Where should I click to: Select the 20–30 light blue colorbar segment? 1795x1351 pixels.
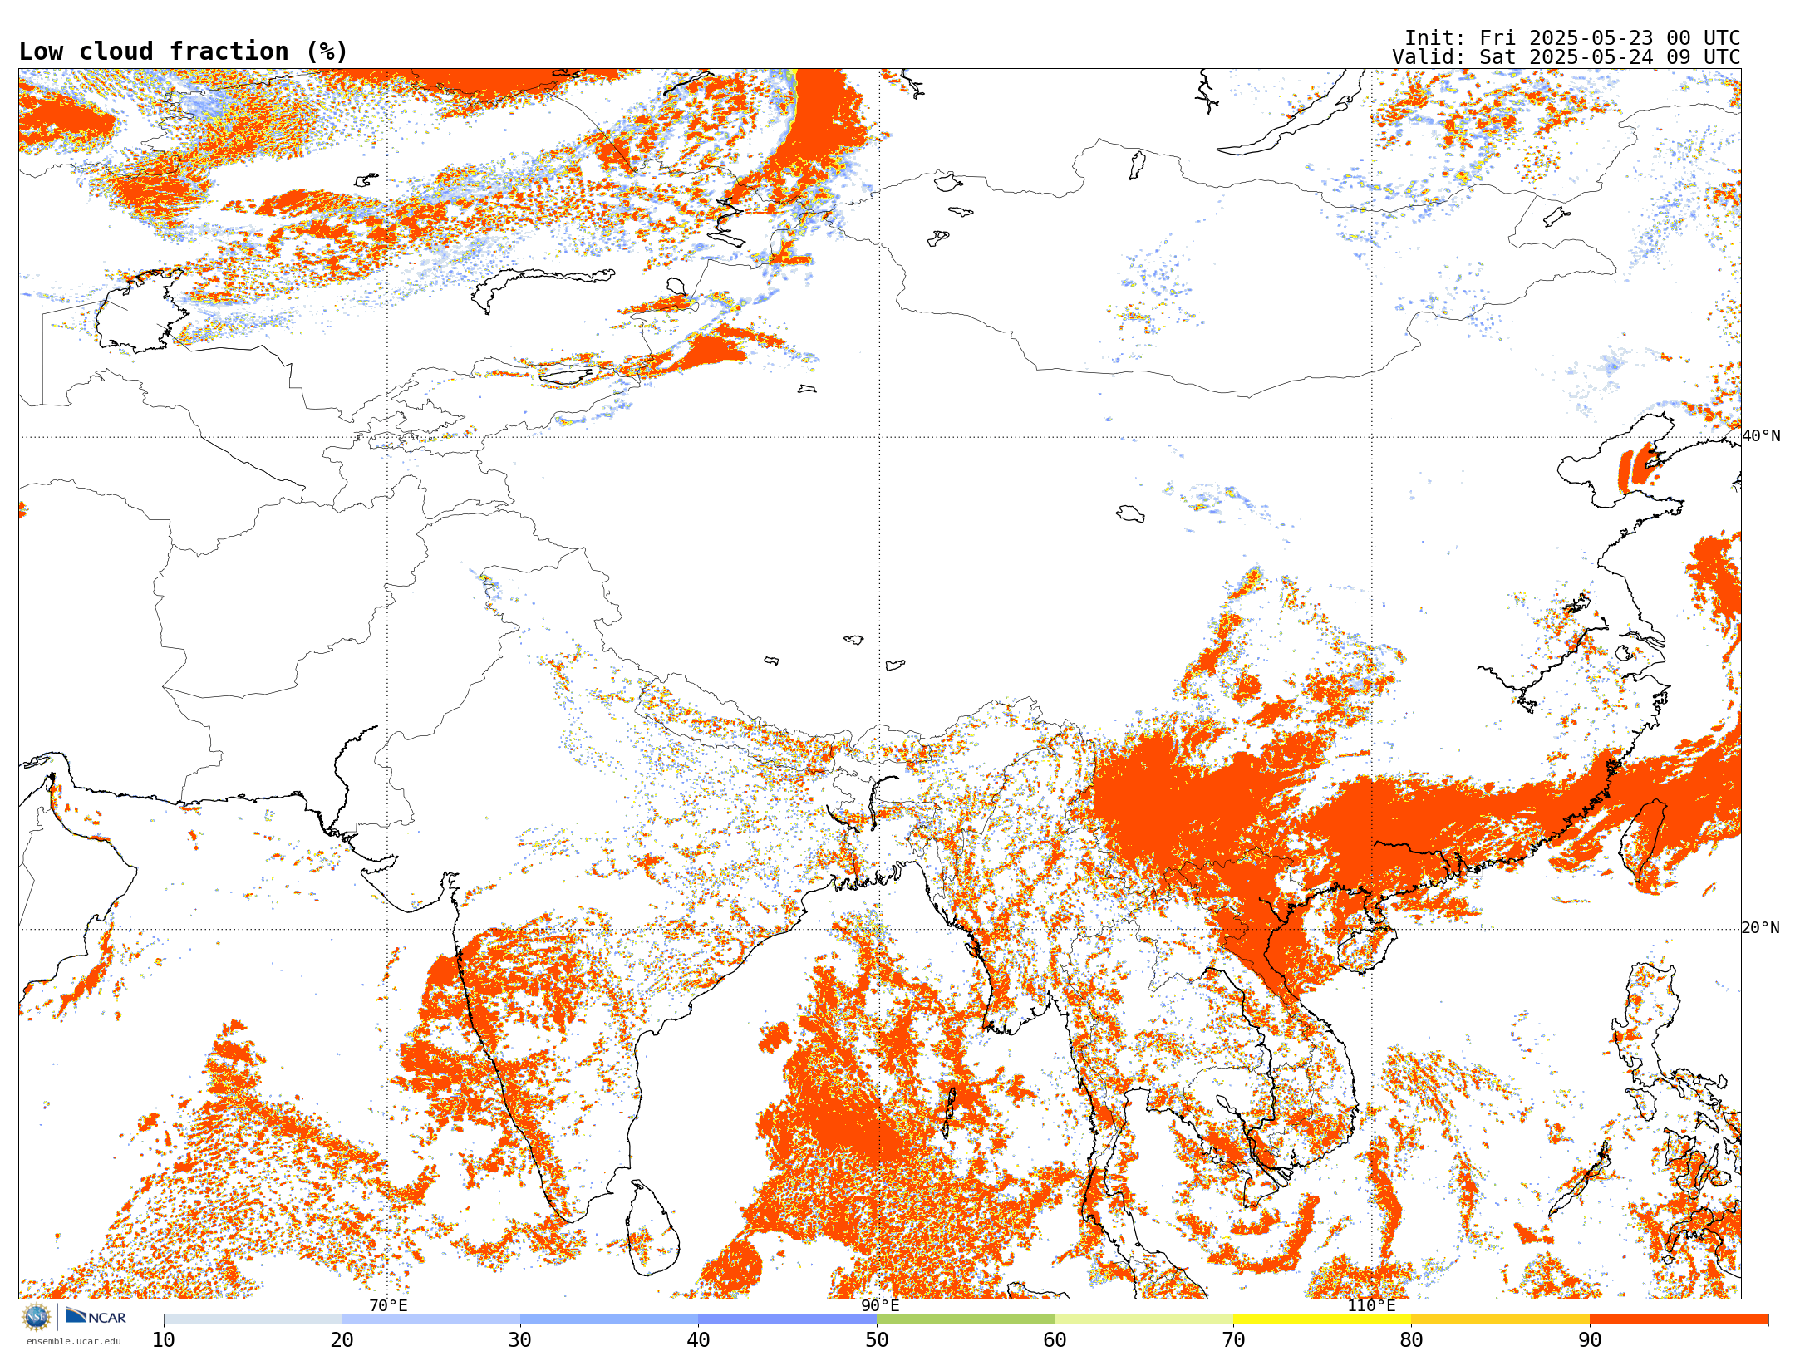430,1319
